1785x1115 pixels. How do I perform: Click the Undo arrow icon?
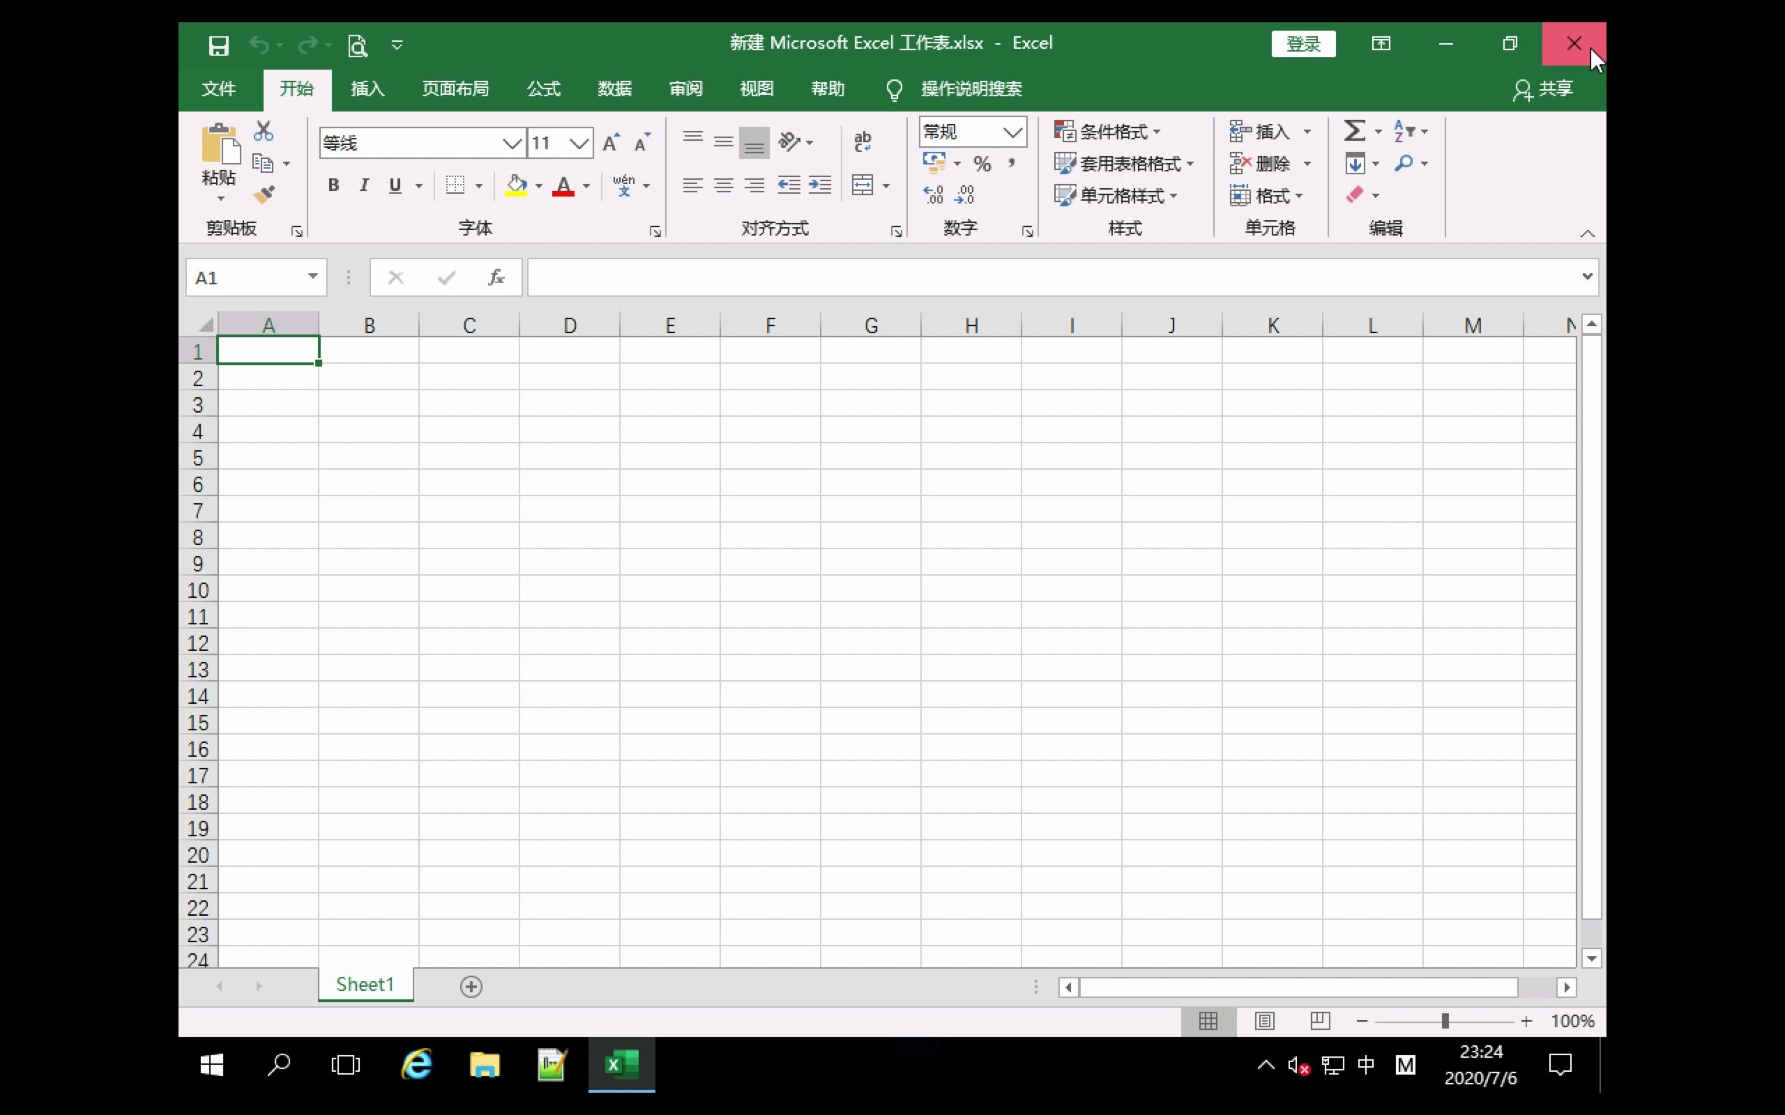coord(259,45)
